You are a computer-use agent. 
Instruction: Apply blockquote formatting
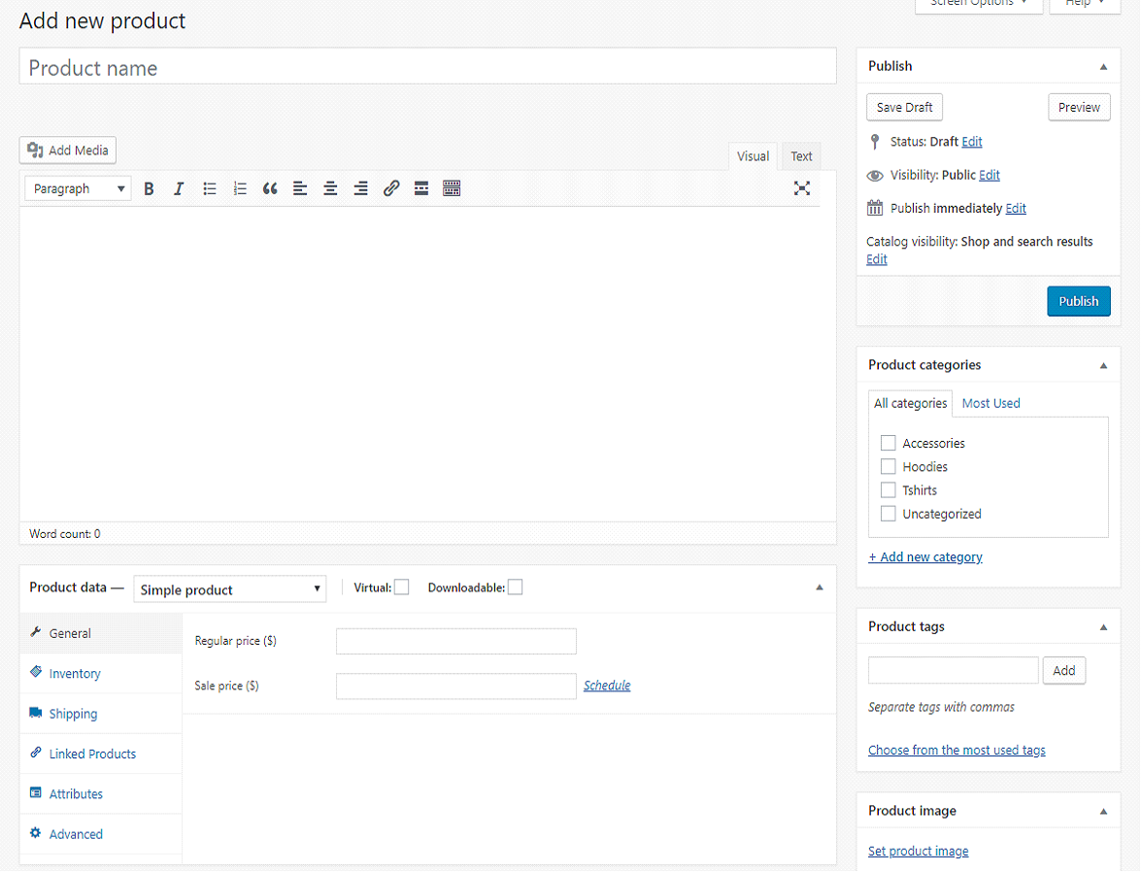270,188
